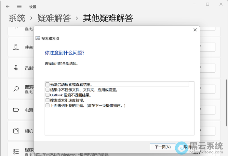Enable Outlook 搜索不返回结果 checkbox
Image resolution: width=228 pixels, height=156 pixels.
(47, 95)
